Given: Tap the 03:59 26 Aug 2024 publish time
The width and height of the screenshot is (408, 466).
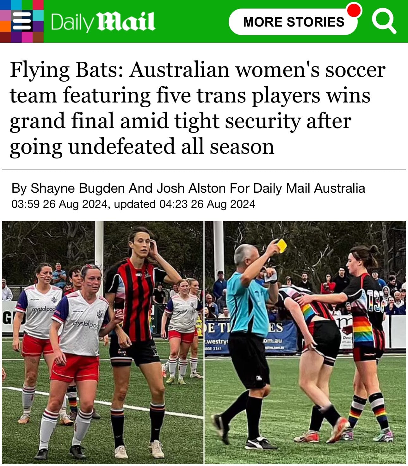Looking at the screenshot, I should click(x=59, y=204).
